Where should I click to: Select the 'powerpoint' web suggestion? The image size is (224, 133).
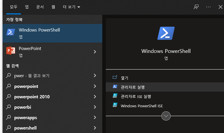[52, 86]
